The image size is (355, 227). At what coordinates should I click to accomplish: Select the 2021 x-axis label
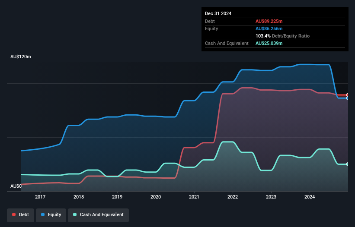click(194, 197)
